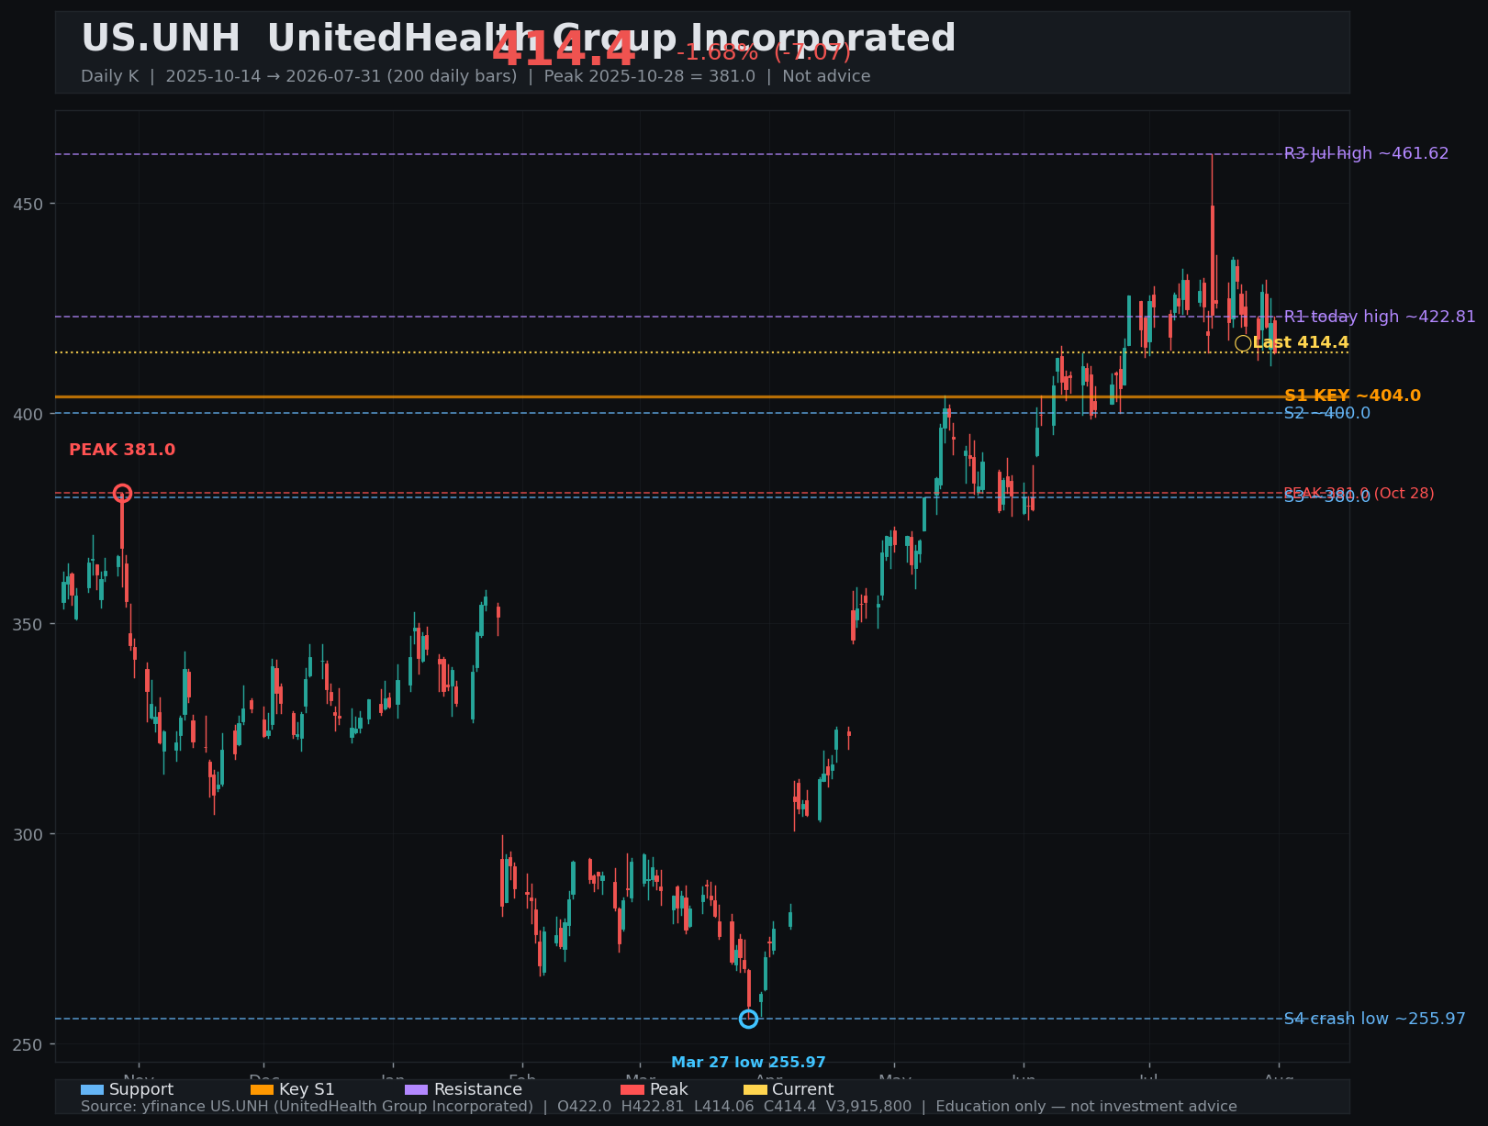Viewport: 1488px width, 1126px height.
Task: Click the yellow circle beside Last 414.4
Action: [x=1243, y=343]
